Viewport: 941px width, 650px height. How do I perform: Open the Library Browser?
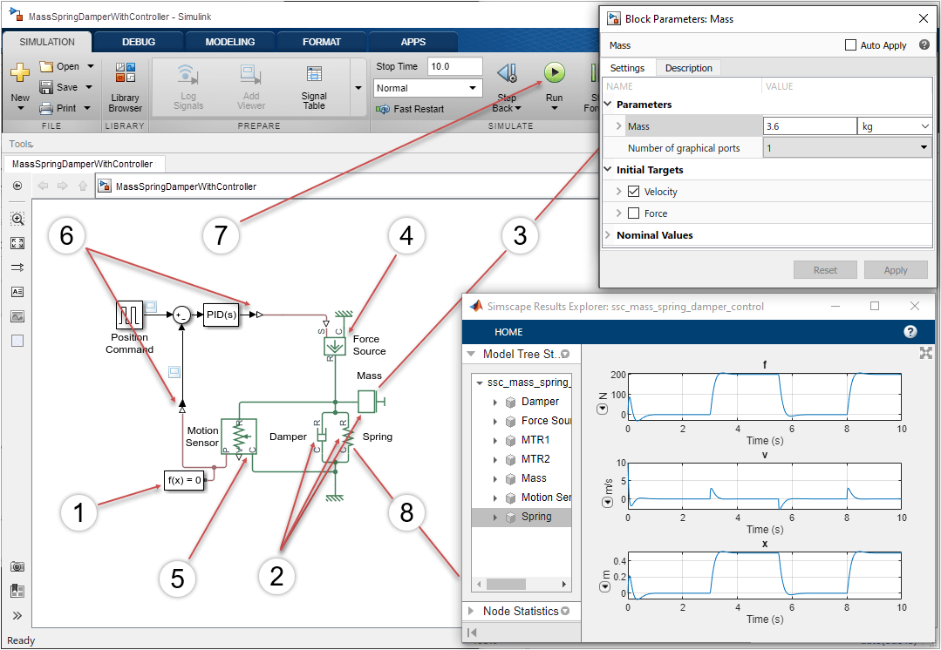pyautogui.click(x=126, y=87)
